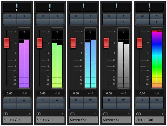The width and height of the screenshot is (167, 126).
Task: Solo the rainbow-meter channel
Action: [x=157, y=16]
